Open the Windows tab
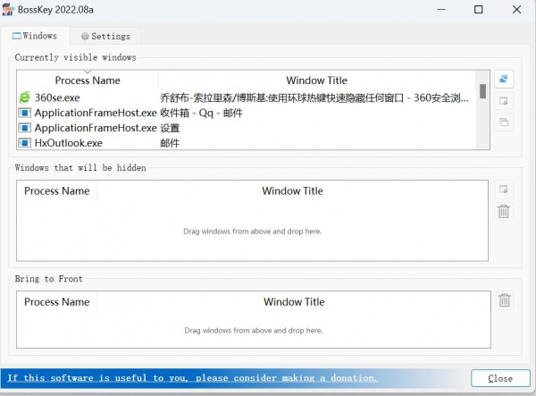Screen dimensions: 536x396 (35, 36)
